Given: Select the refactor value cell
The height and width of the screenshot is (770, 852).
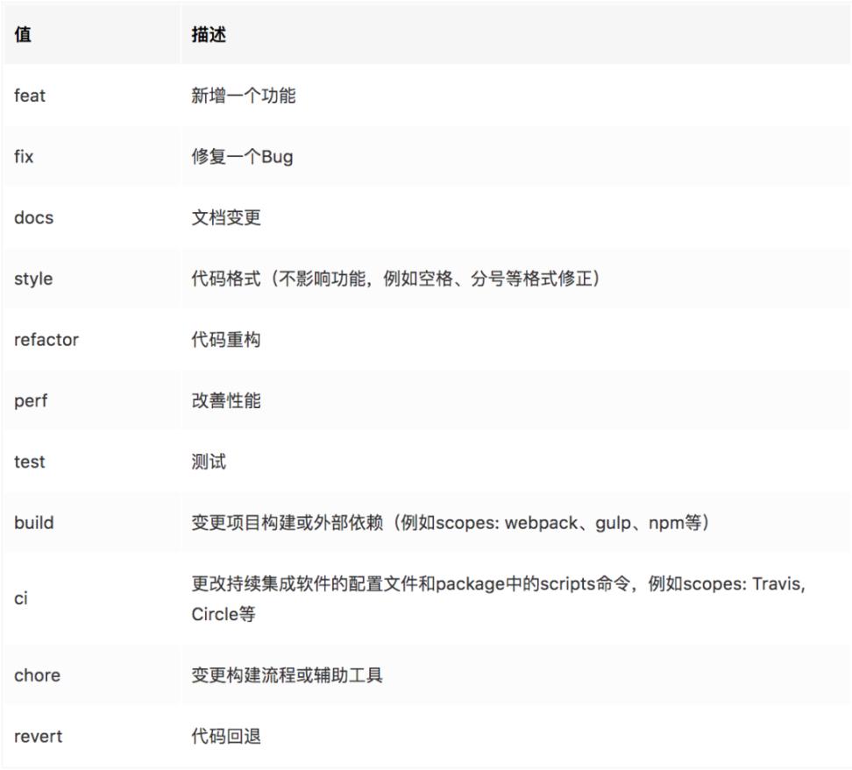Looking at the screenshot, I should 46,340.
